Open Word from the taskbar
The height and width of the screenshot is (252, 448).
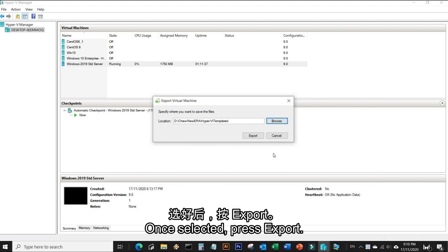pyautogui.click(x=287, y=247)
